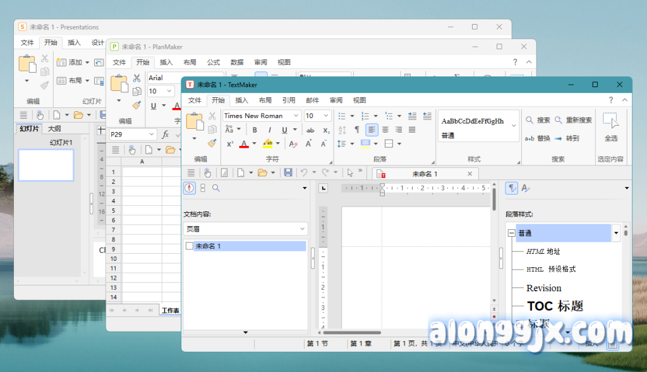Expand the 页眉 document content dropdown
This screenshot has width=647, height=372.
click(x=303, y=229)
